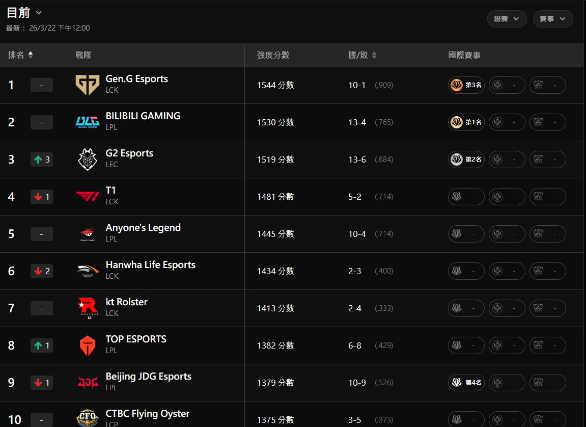Open the 目前 time period dropdown
Image resolution: width=586 pixels, height=427 pixels.
tap(24, 13)
